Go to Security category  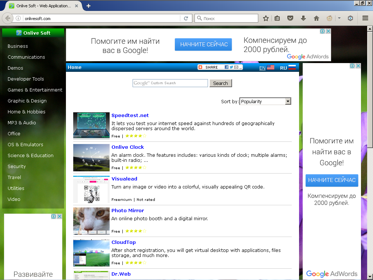coord(17,167)
